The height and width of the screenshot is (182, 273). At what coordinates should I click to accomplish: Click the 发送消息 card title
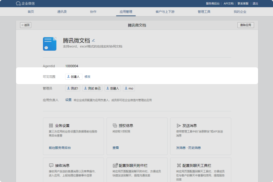pos(190,126)
